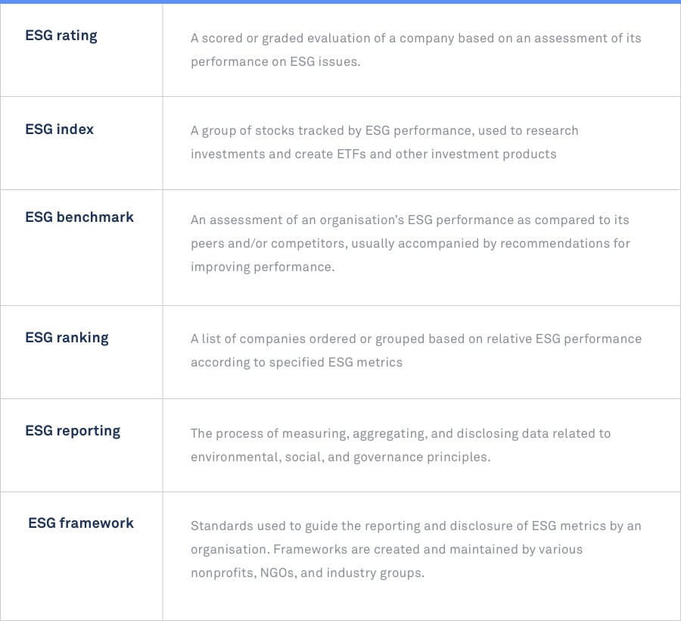Click the line 'peers and/or competitors' text
Screen dimensions: 681x621
coord(410,243)
